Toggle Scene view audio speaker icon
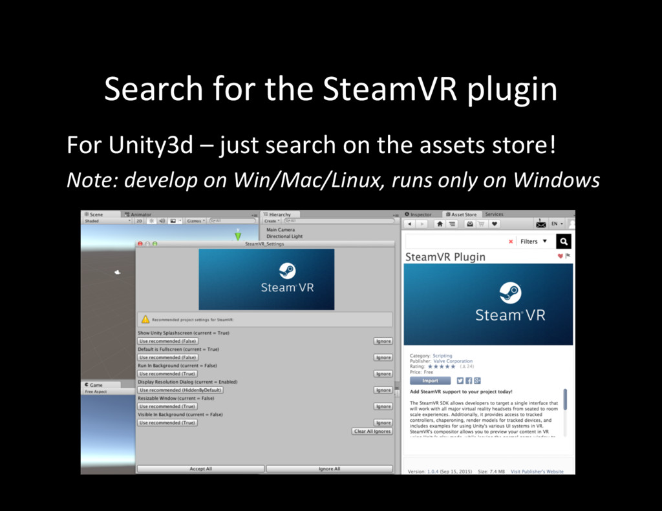Screen dimensions: 662x511 [162, 221]
